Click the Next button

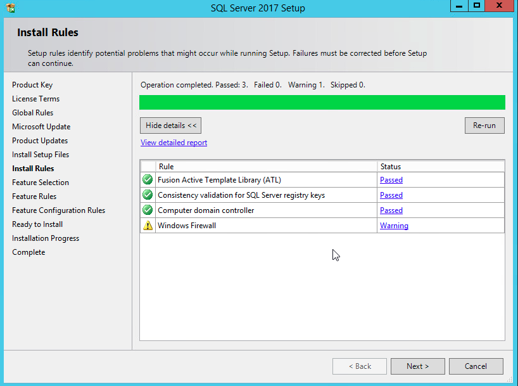tap(417, 366)
